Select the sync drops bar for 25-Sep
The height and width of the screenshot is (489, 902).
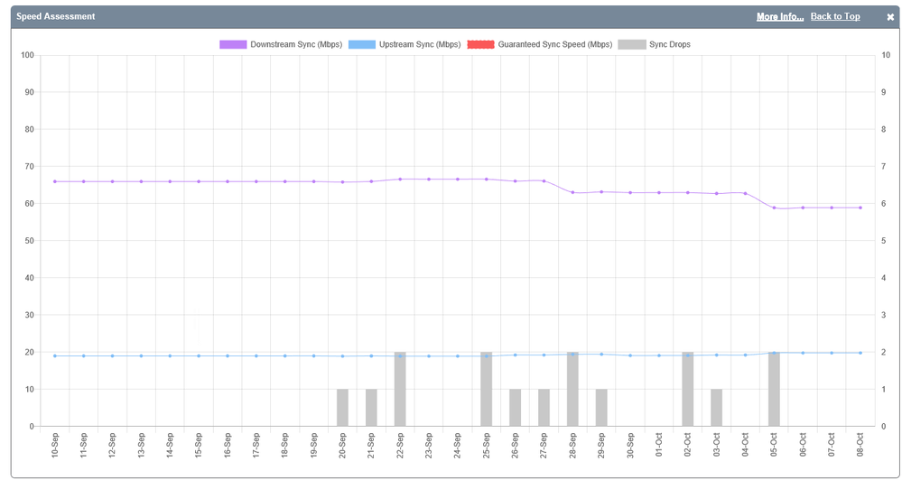click(x=486, y=390)
